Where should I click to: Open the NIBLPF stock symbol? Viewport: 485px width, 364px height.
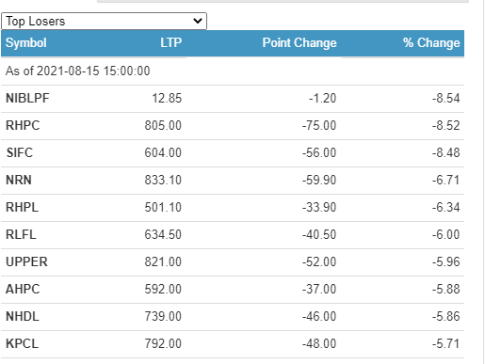pyautogui.click(x=27, y=99)
